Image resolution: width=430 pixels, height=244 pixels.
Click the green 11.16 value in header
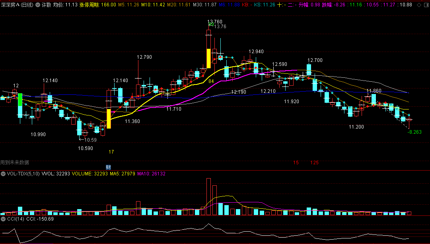click(x=355, y=5)
